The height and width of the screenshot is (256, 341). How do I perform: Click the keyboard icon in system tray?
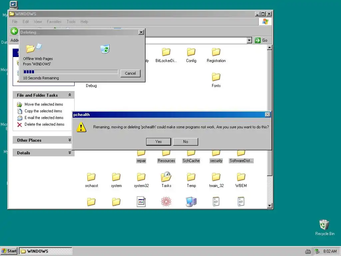[308, 251]
